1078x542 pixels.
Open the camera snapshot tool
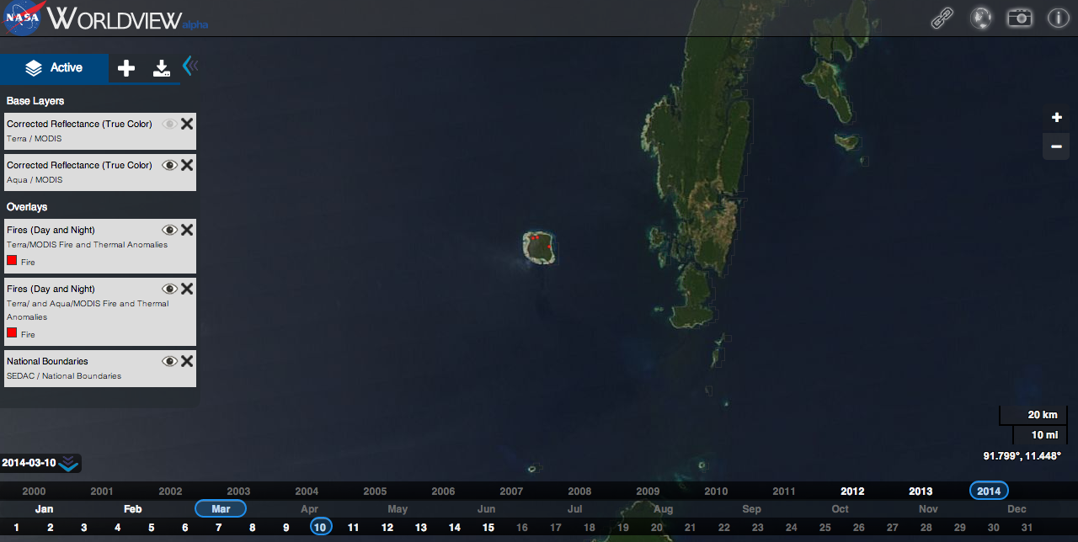click(x=1019, y=17)
